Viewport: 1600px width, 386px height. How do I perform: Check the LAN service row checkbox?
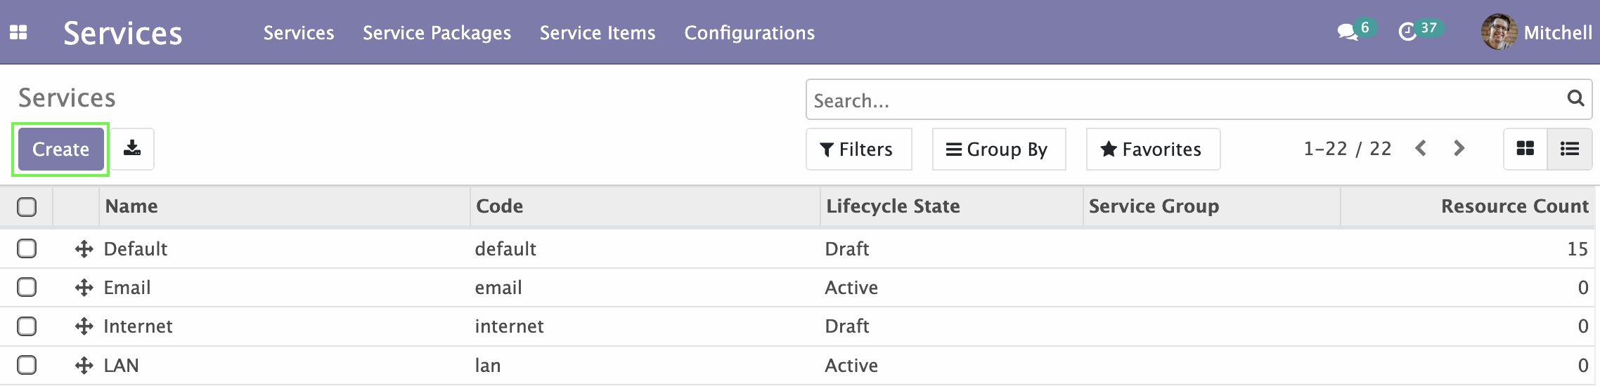click(x=27, y=365)
